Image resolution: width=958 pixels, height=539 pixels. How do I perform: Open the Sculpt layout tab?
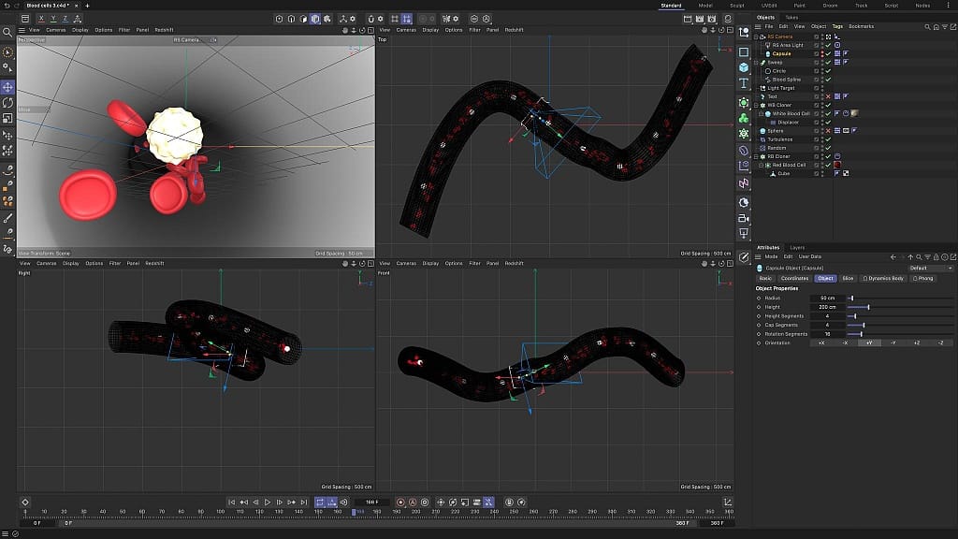737,6
